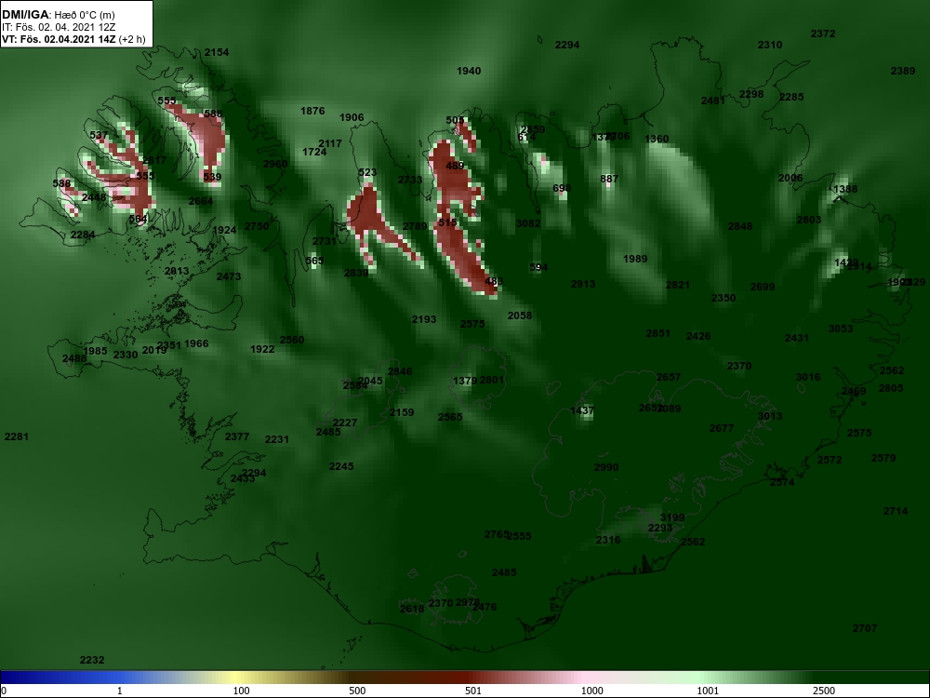Click the map value '2281'

click(17, 436)
